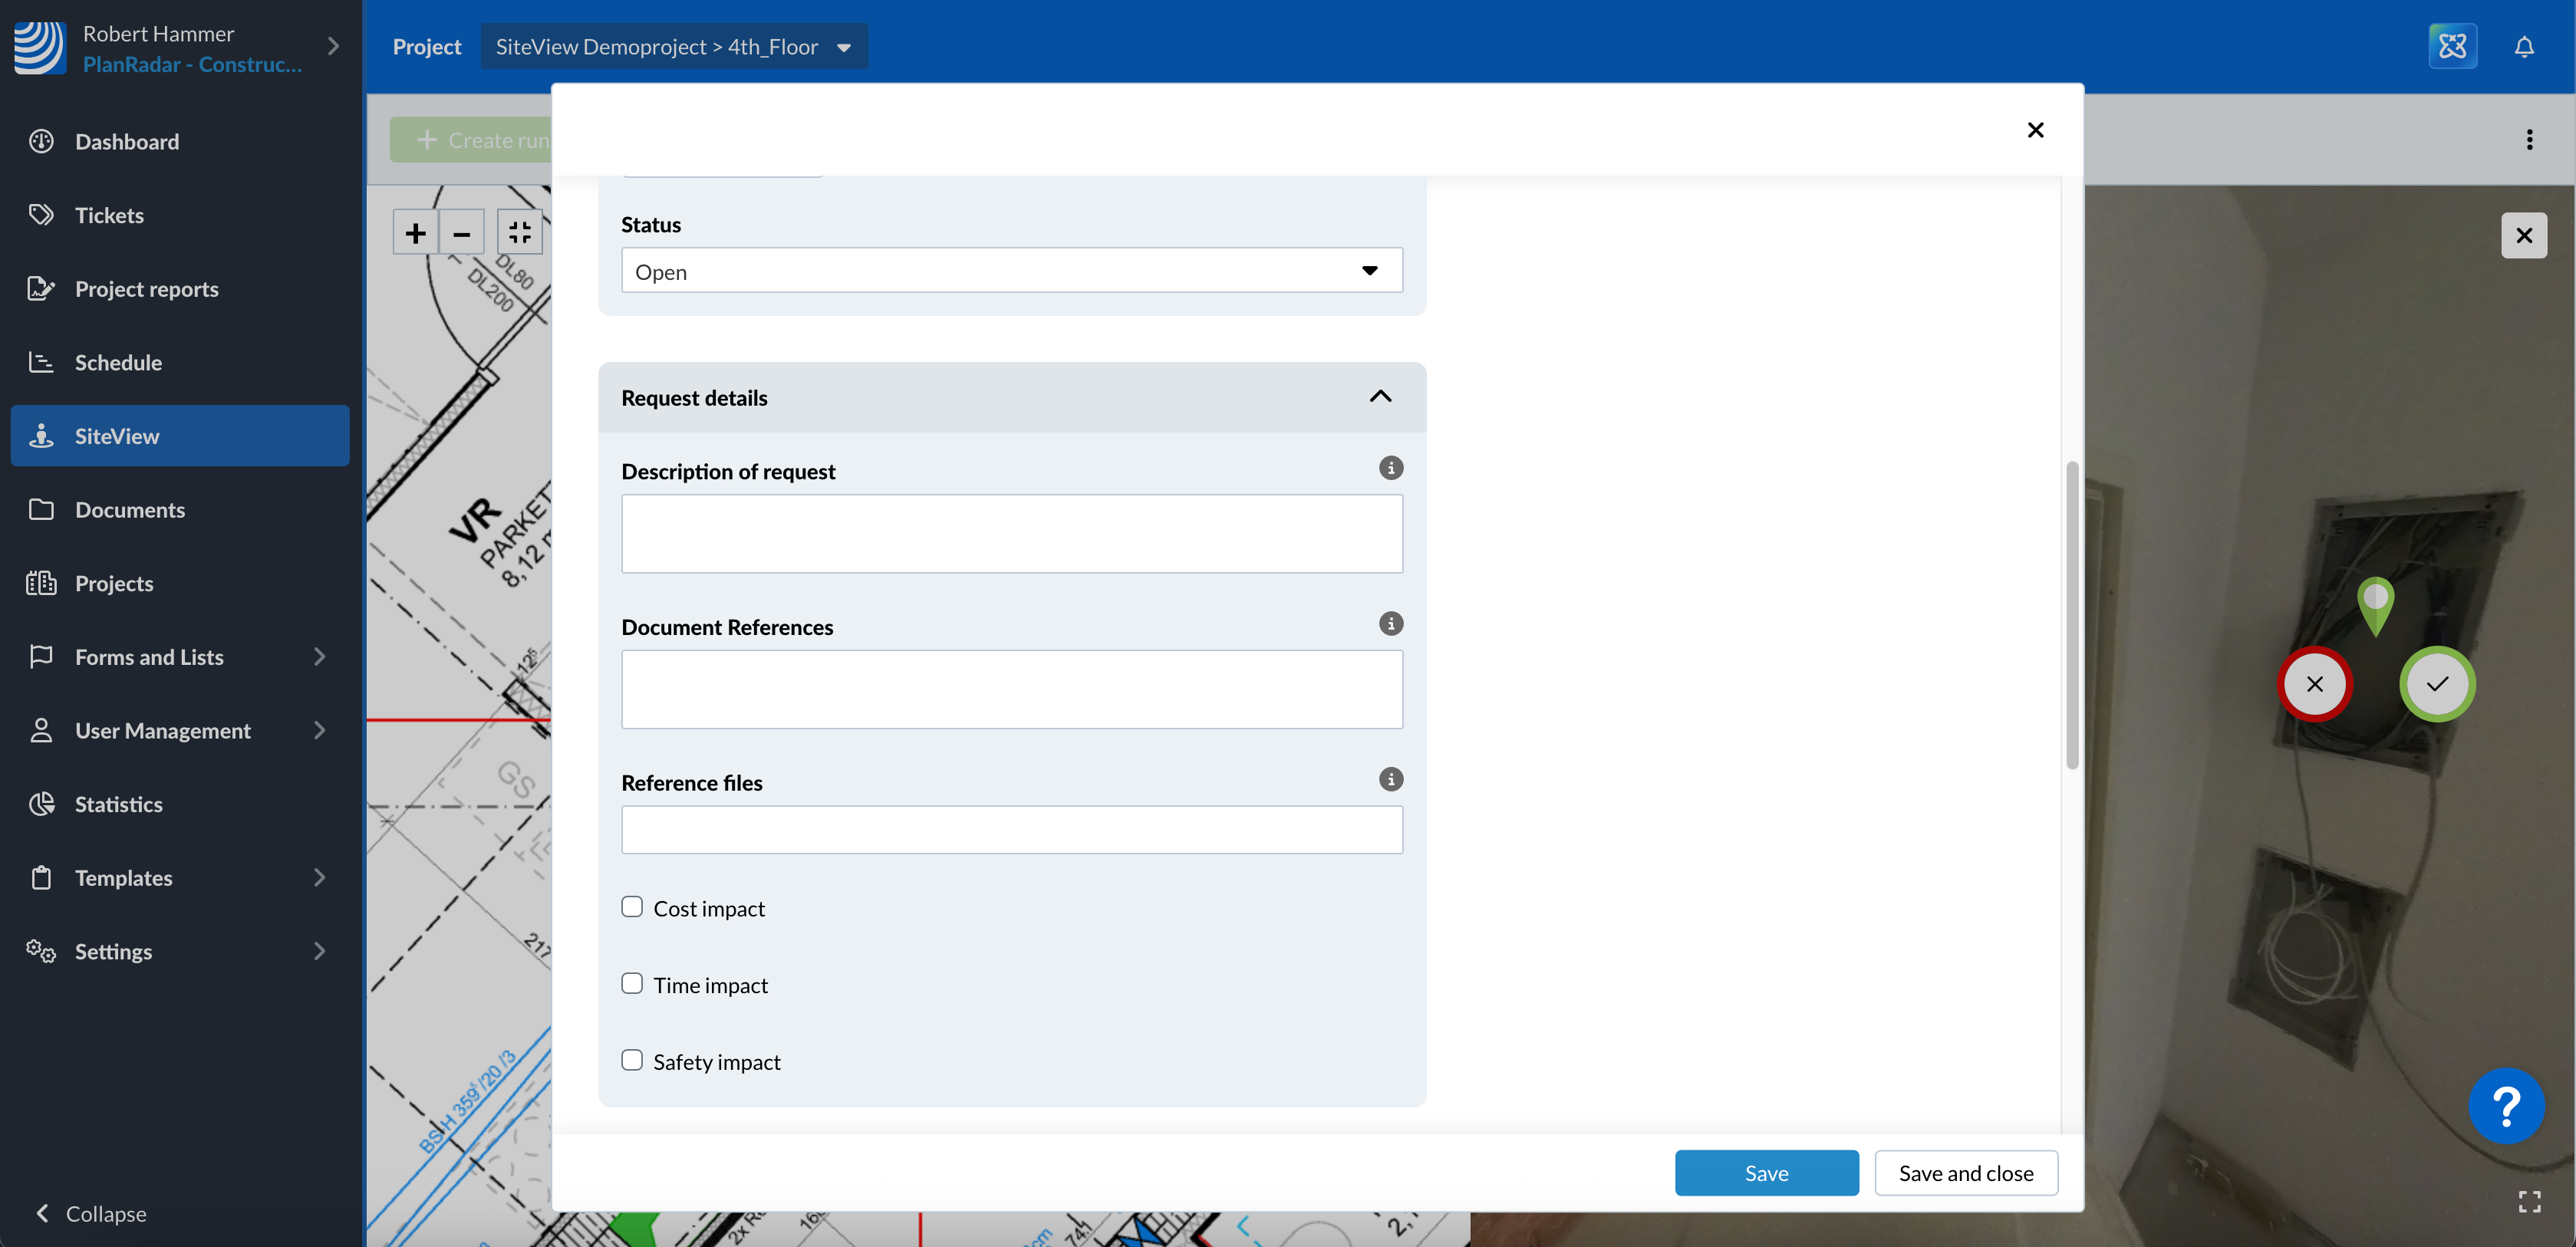Click the red reject marker button
The image size is (2576, 1247).
click(x=2314, y=684)
